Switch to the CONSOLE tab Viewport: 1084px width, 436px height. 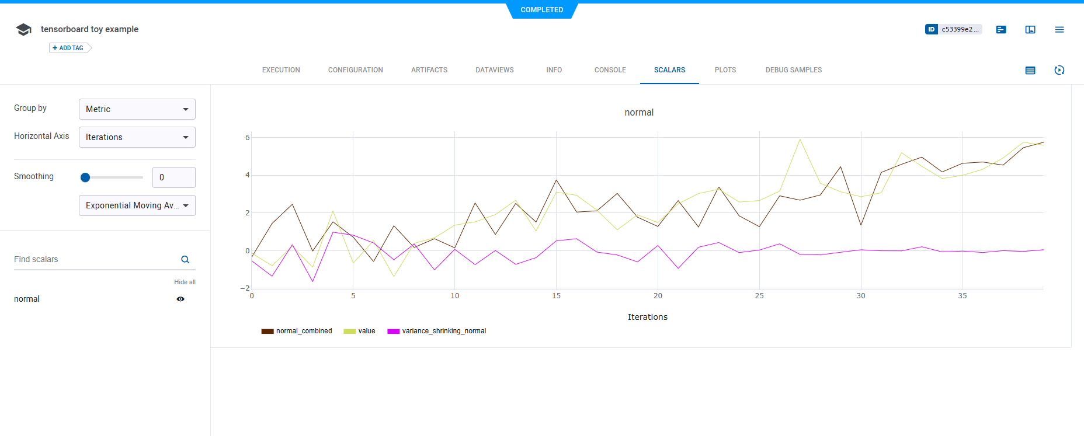pos(610,70)
